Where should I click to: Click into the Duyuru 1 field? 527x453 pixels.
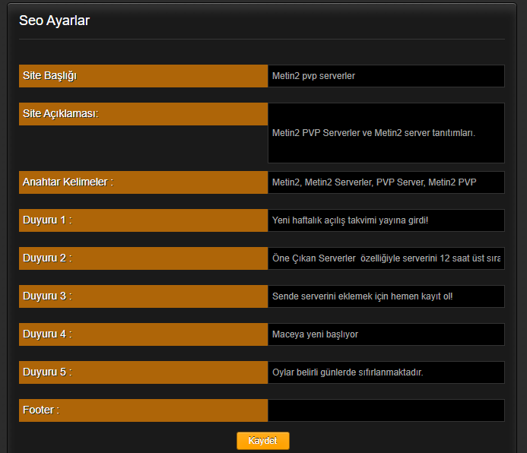[x=386, y=220]
